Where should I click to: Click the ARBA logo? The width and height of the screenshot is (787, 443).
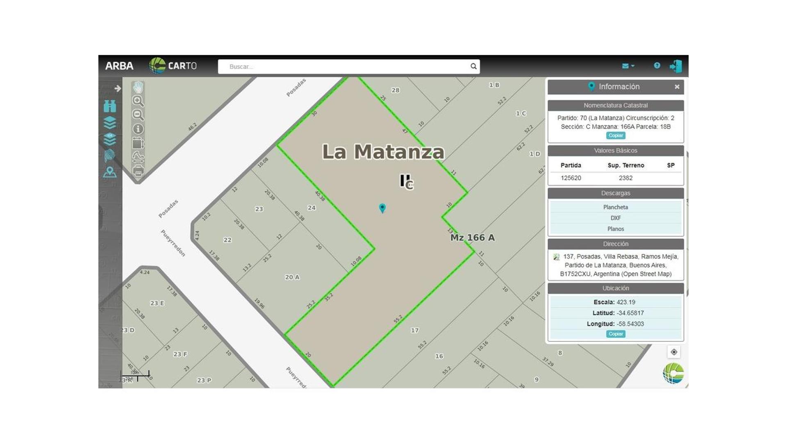(x=119, y=66)
